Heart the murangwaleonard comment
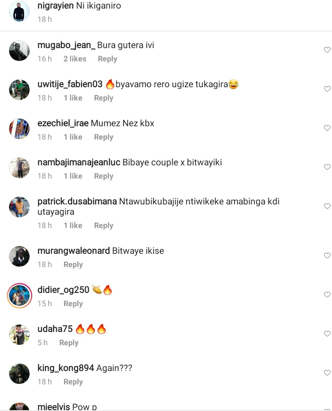332x411 pixels. [x=327, y=255]
